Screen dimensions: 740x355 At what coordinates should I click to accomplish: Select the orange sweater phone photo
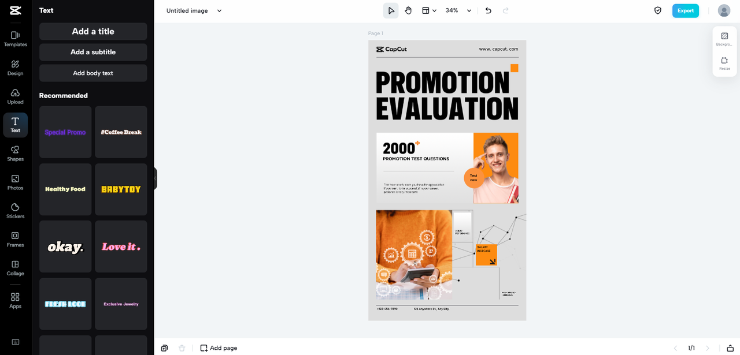tap(414, 255)
